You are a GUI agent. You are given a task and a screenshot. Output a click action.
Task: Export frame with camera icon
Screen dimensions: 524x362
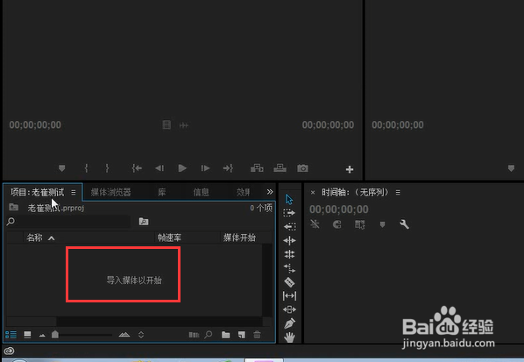click(x=303, y=168)
